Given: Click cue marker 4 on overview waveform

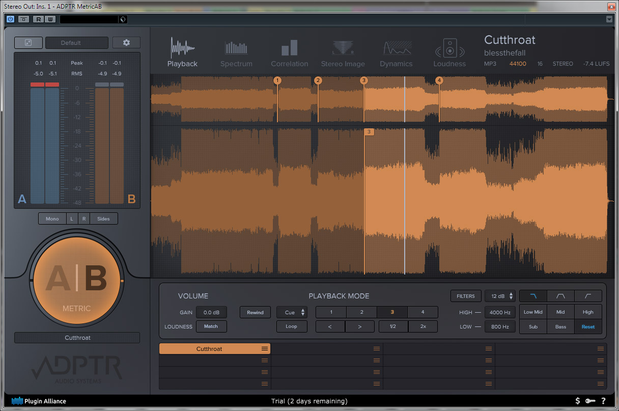Looking at the screenshot, I should tap(439, 80).
